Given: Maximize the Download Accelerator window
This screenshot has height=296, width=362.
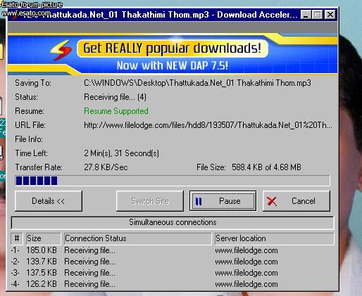Looking at the screenshot, I should tap(318, 15).
